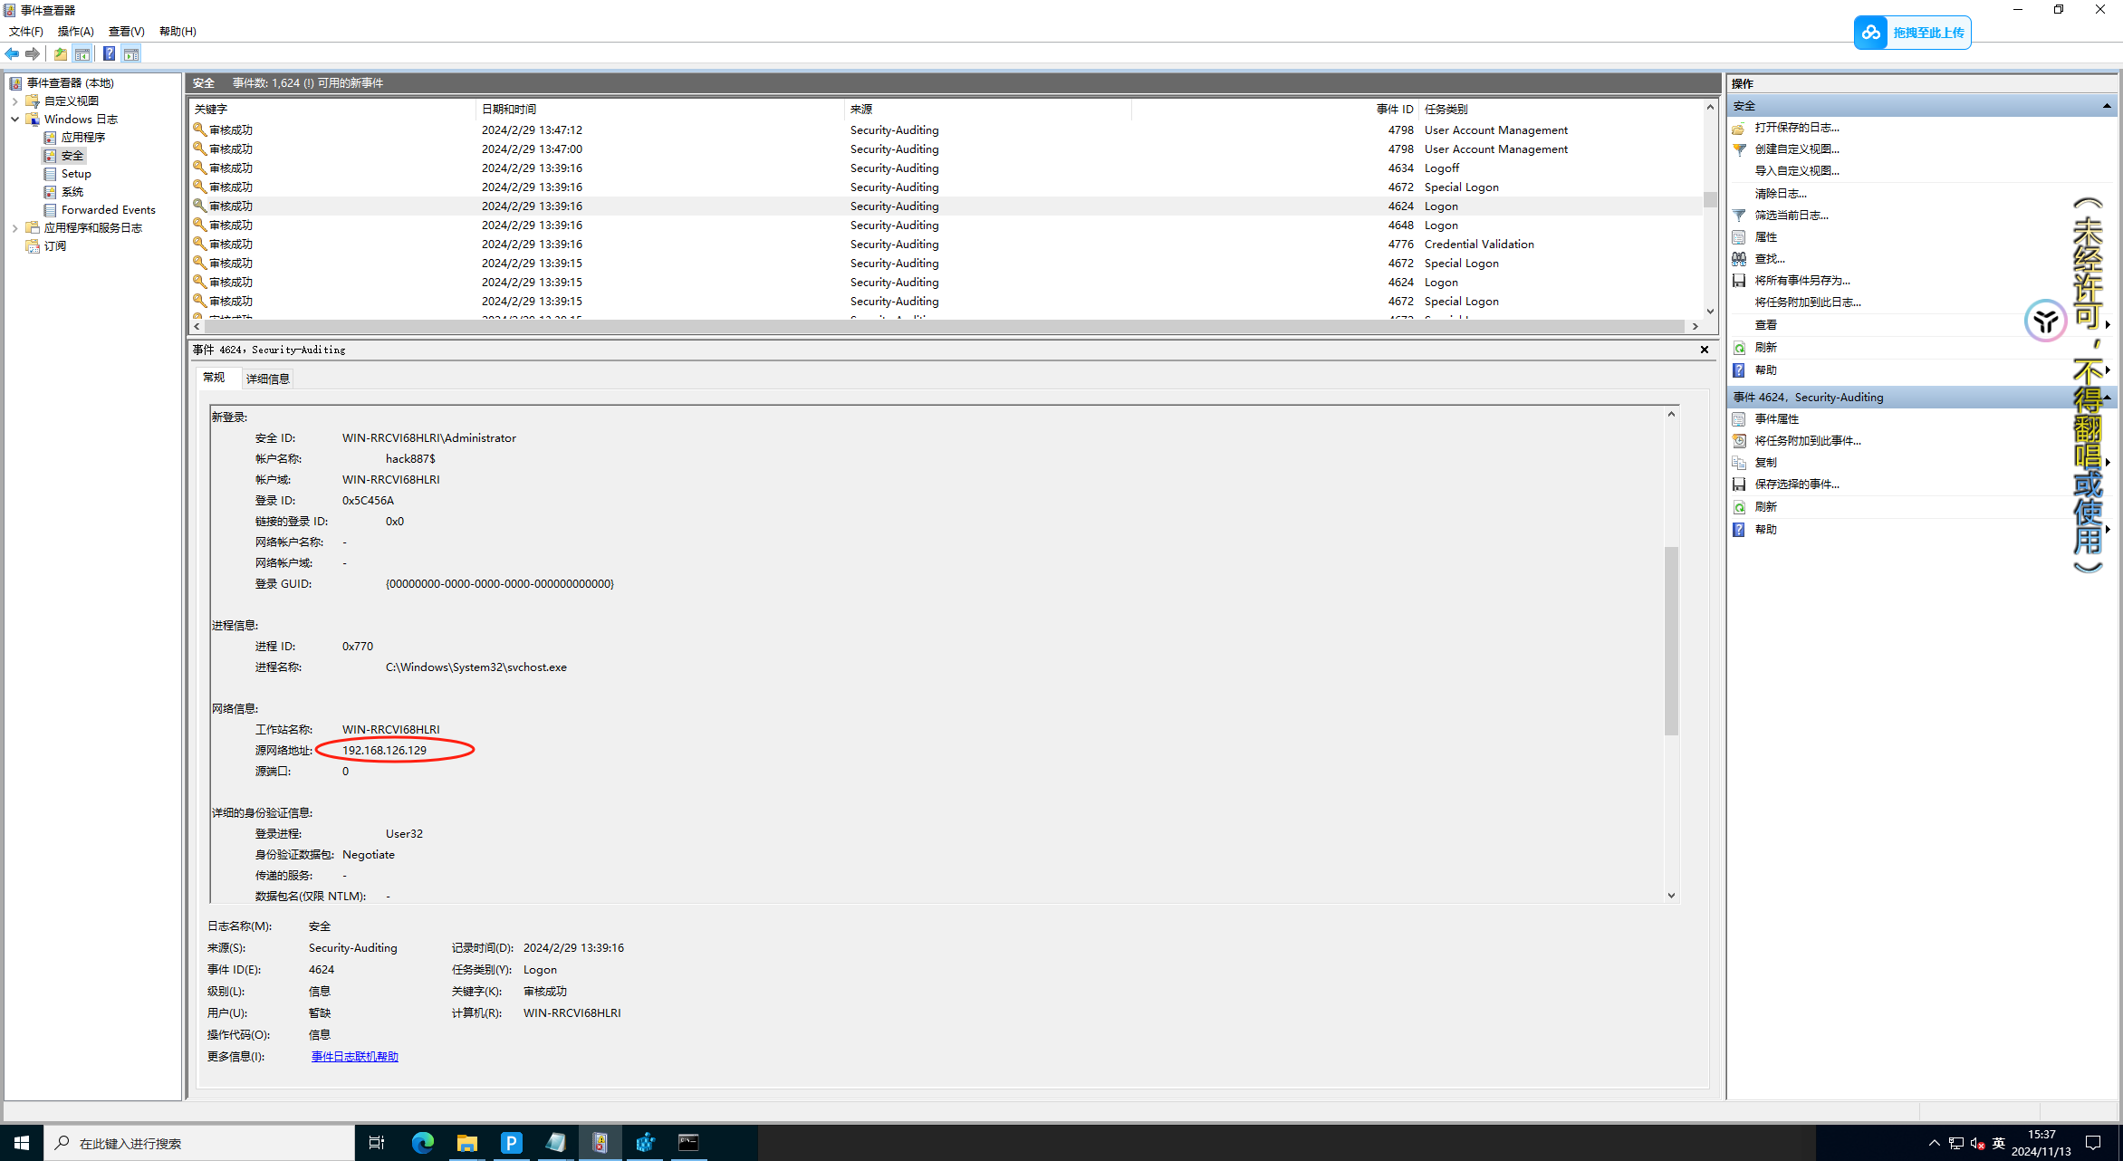
Task: Open Task View on the taskbar
Action: pyautogui.click(x=377, y=1143)
